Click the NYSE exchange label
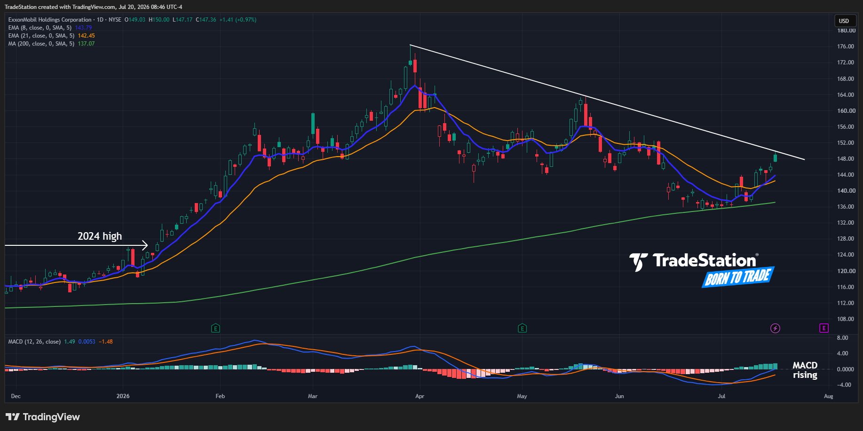863x431 pixels. (x=115, y=20)
